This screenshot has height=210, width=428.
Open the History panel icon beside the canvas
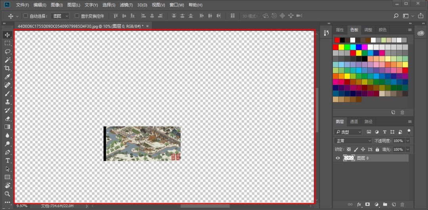coord(326,33)
